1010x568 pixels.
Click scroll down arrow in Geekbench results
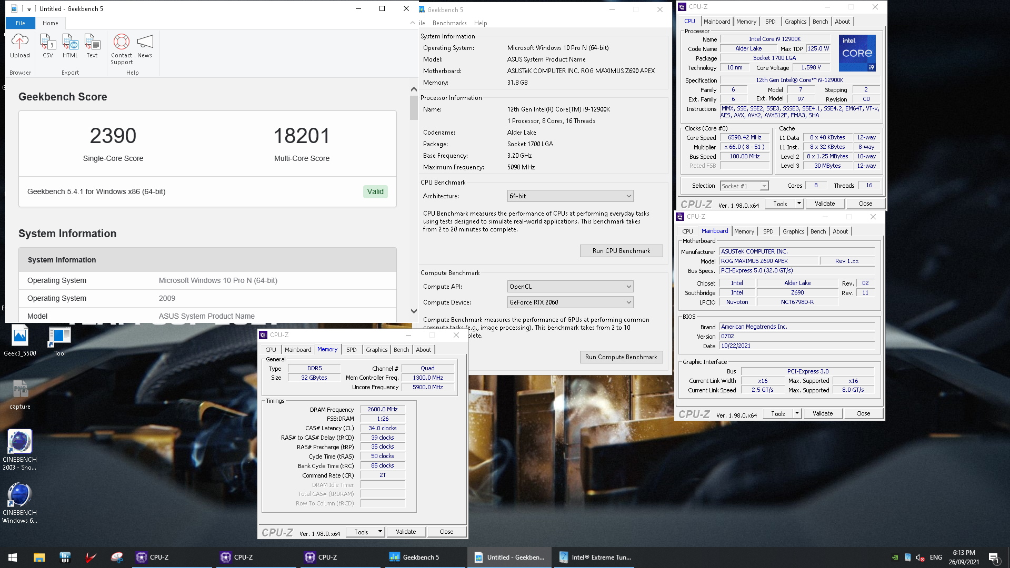pos(414,311)
